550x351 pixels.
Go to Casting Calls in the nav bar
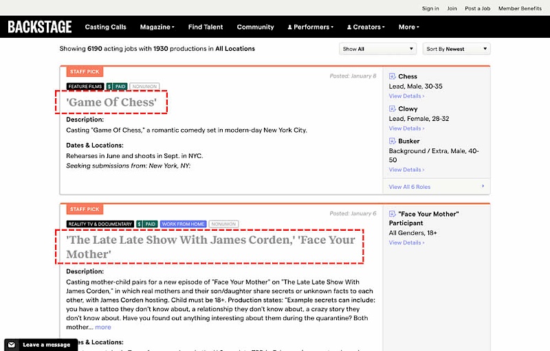coord(105,27)
